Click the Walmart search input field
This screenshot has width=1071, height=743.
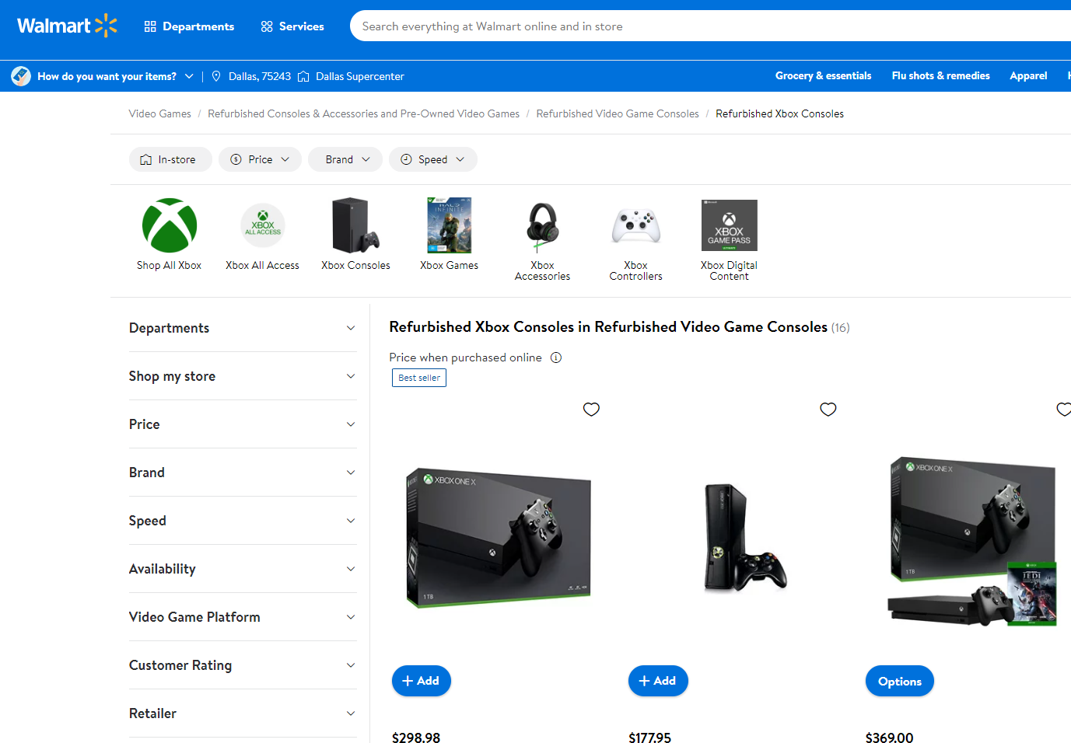pos(700,25)
